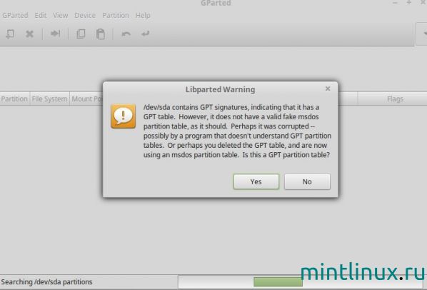Open the Partition menu
Viewport: 427px width, 290px height.
pyautogui.click(x=116, y=15)
